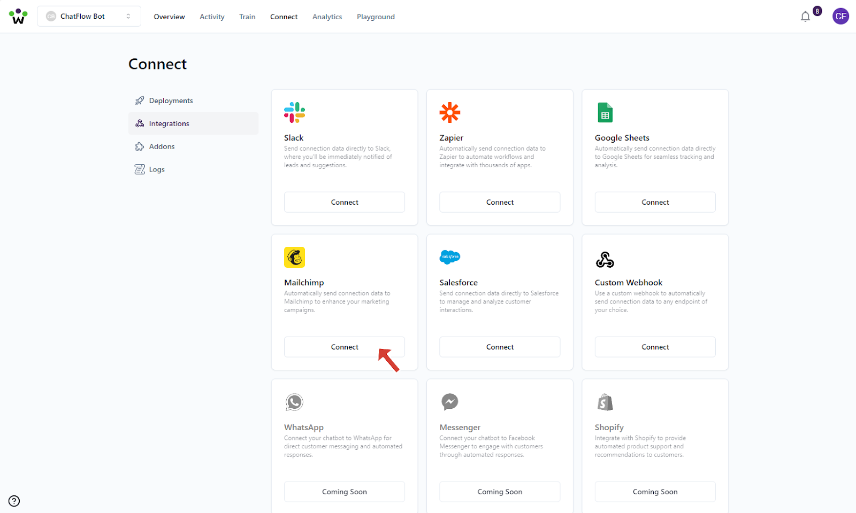Open the CF user avatar menu
Image resolution: width=856 pixels, height=513 pixels.
click(x=840, y=16)
